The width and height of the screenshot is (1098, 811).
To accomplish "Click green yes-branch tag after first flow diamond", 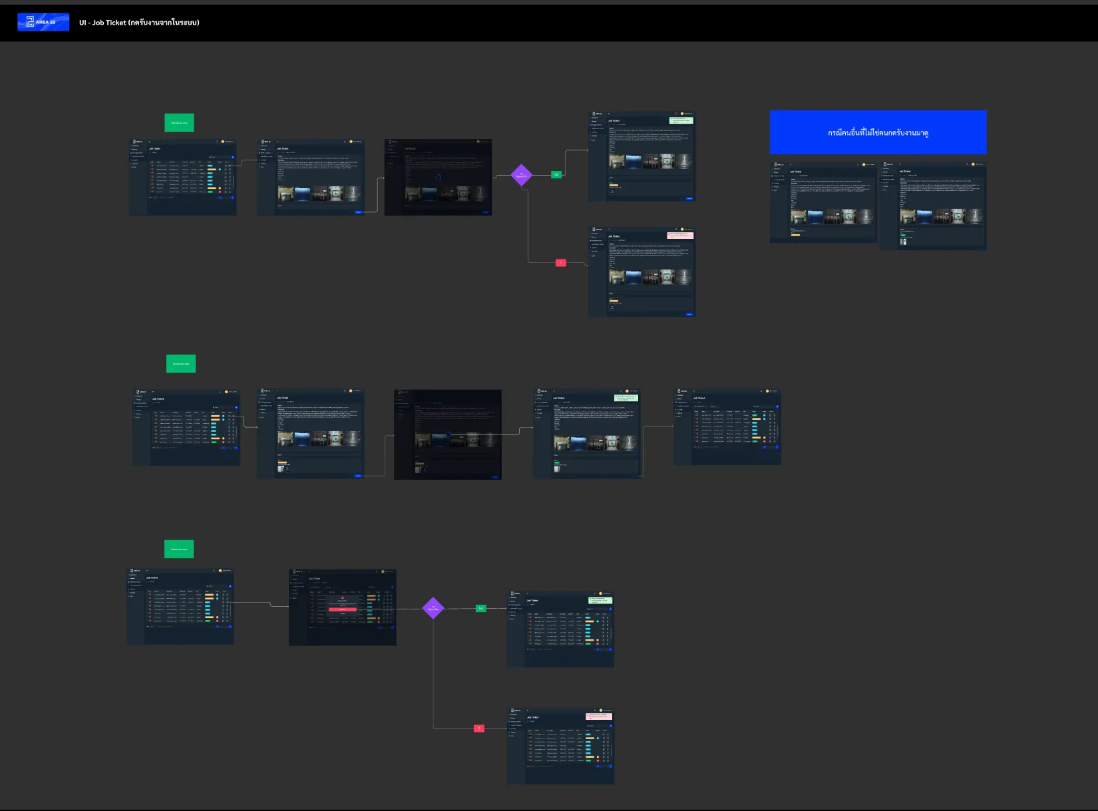I will [556, 175].
